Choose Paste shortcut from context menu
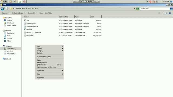 point(49,63)
